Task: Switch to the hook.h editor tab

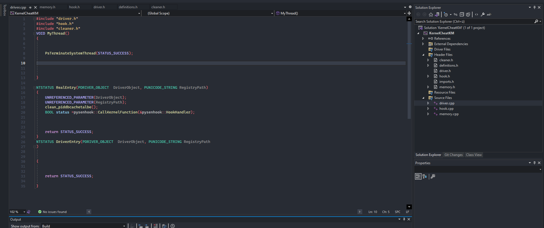Action: [75, 7]
